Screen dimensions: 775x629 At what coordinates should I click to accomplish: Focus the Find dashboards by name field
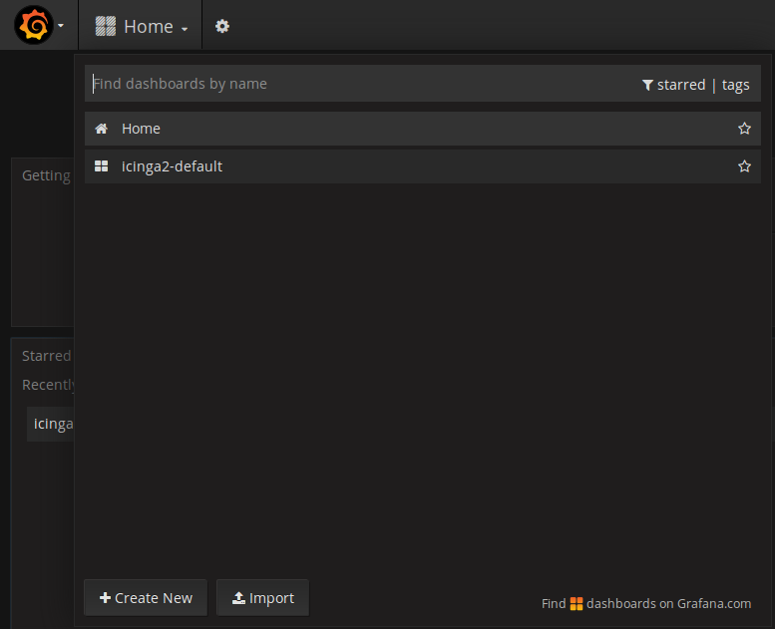pyautogui.click(x=359, y=84)
